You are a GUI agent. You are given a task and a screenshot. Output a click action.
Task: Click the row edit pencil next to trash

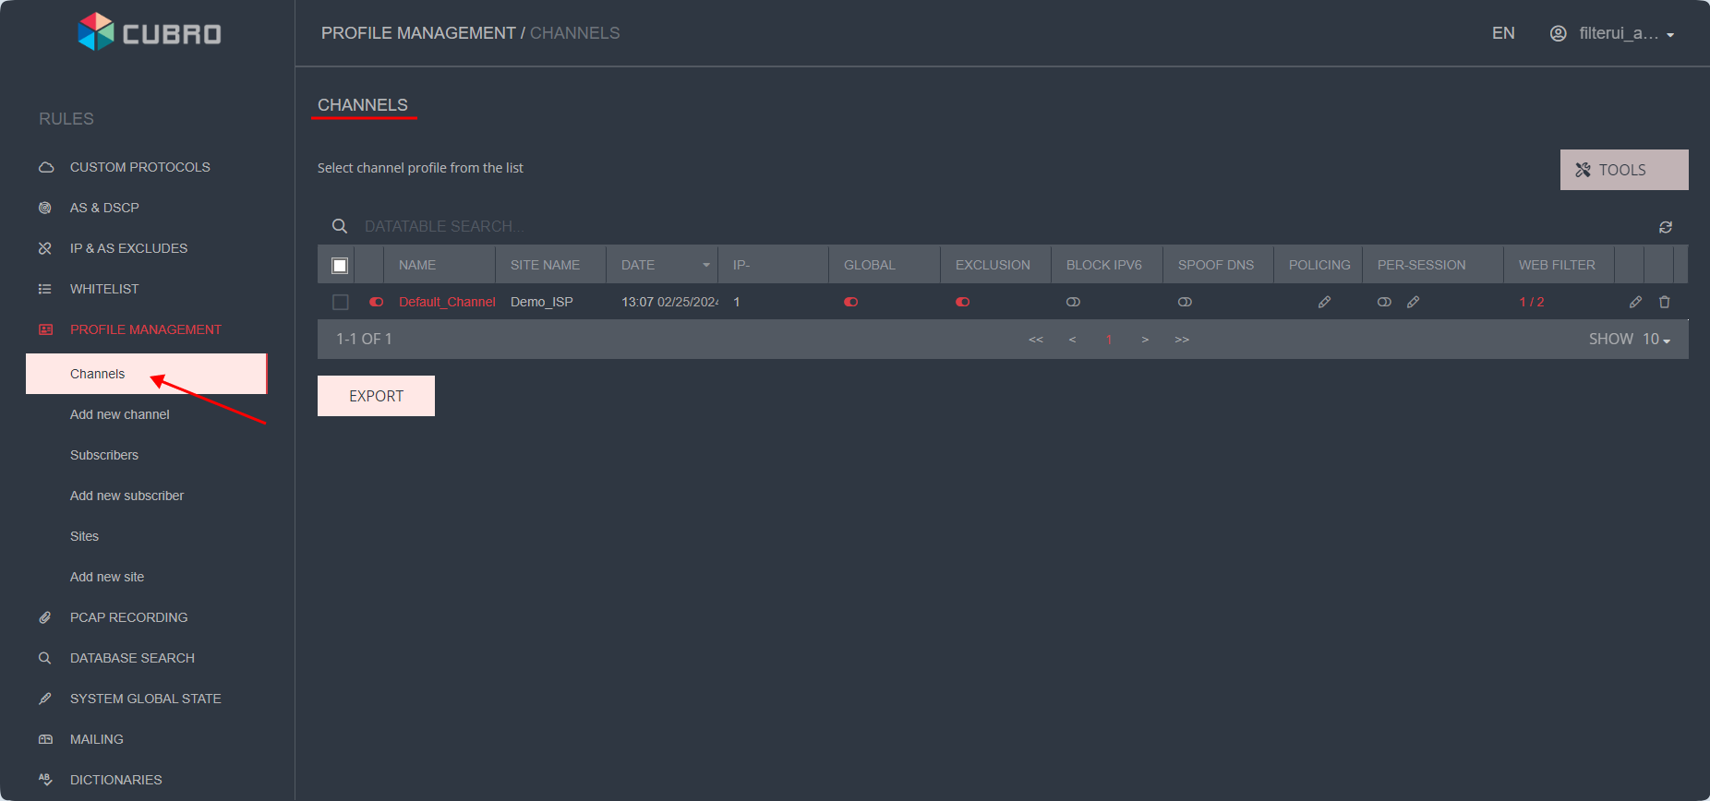click(1634, 302)
